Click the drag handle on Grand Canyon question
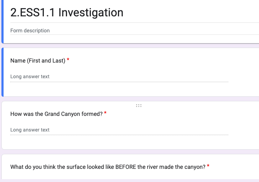The width and height of the screenshot is (259, 182). (x=139, y=106)
